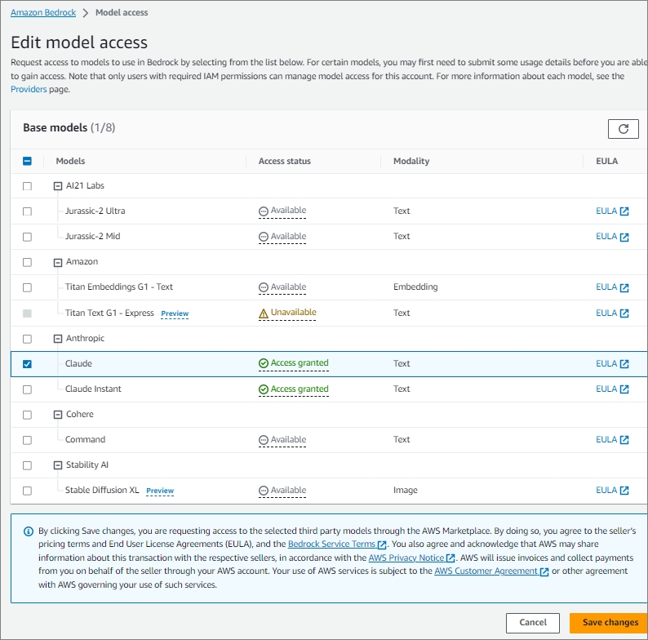648x640 pixels.
Task: Collapse the AI21 Labs group
Action: pyautogui.click(x=58, y=186)
